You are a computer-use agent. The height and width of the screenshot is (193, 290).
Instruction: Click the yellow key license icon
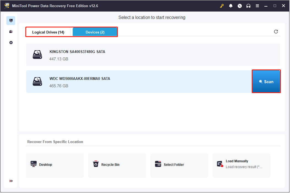pyautogui.click(x=222, y=5)
